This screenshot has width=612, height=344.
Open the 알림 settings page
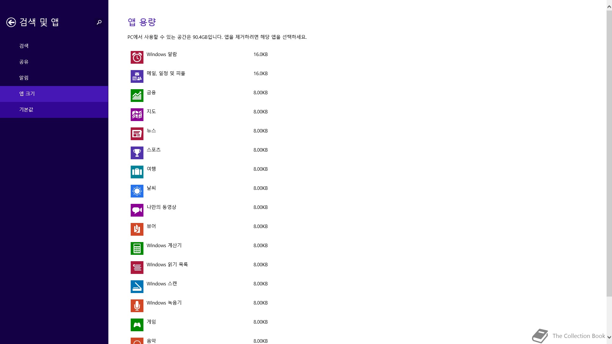[54, 78]
